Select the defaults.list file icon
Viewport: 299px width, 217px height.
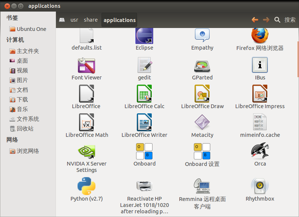(86, 36)
